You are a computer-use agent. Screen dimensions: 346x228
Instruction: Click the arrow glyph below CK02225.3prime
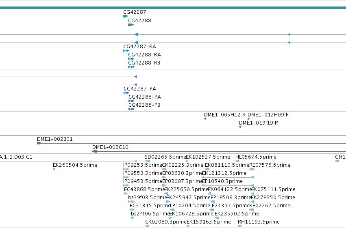(164, 169)
